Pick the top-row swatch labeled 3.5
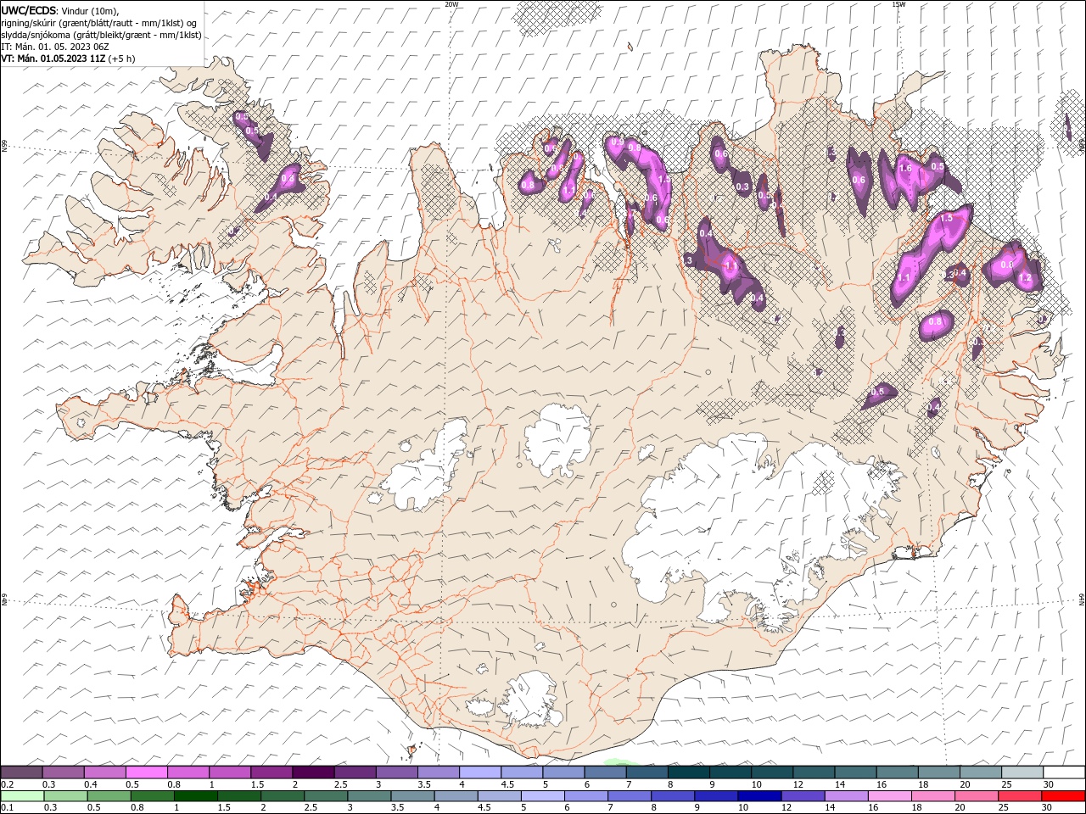 439,772
